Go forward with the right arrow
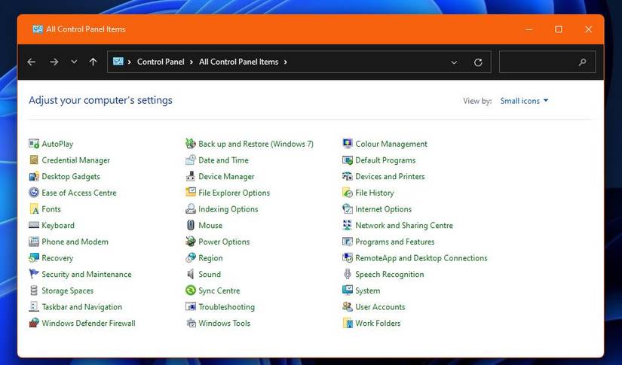Screen dimensions: 622x365 click(54, 62)
